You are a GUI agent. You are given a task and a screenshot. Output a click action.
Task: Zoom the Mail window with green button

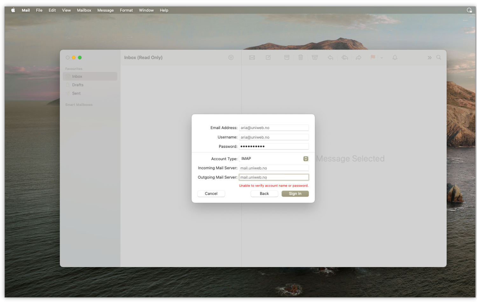click(80, 58)
